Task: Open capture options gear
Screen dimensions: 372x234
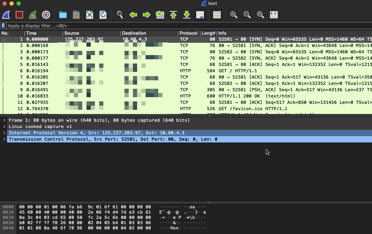Action: pos(46,15)
